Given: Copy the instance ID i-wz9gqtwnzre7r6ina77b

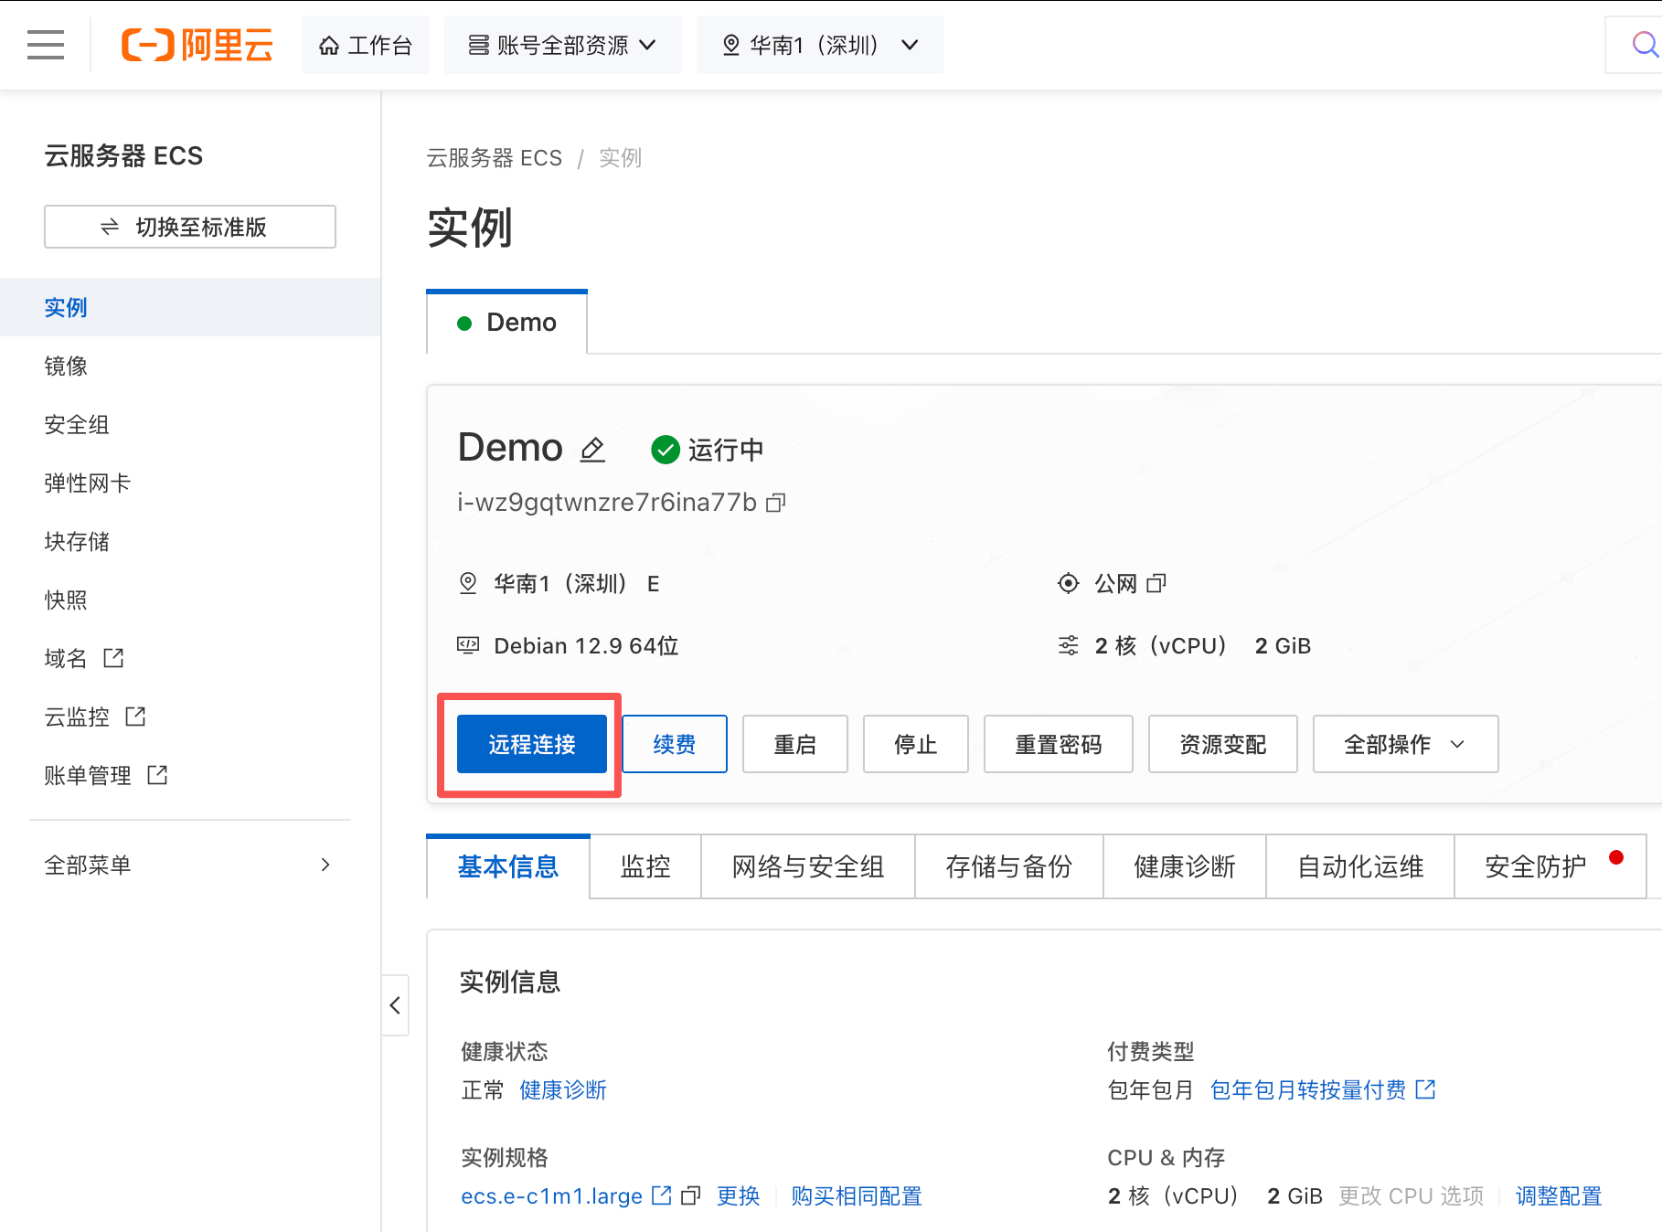Looking at the screenshot, I should (x=776, y=503).
